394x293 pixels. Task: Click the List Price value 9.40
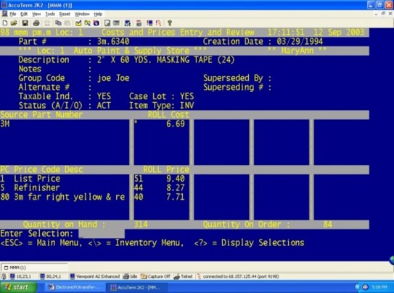176,179
